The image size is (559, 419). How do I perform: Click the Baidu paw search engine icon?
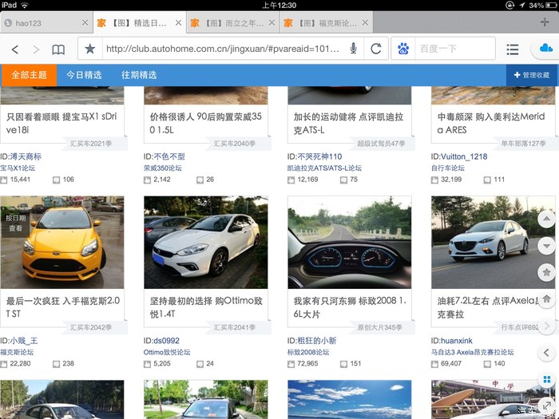pyautogui.click(x=403, y=49)
